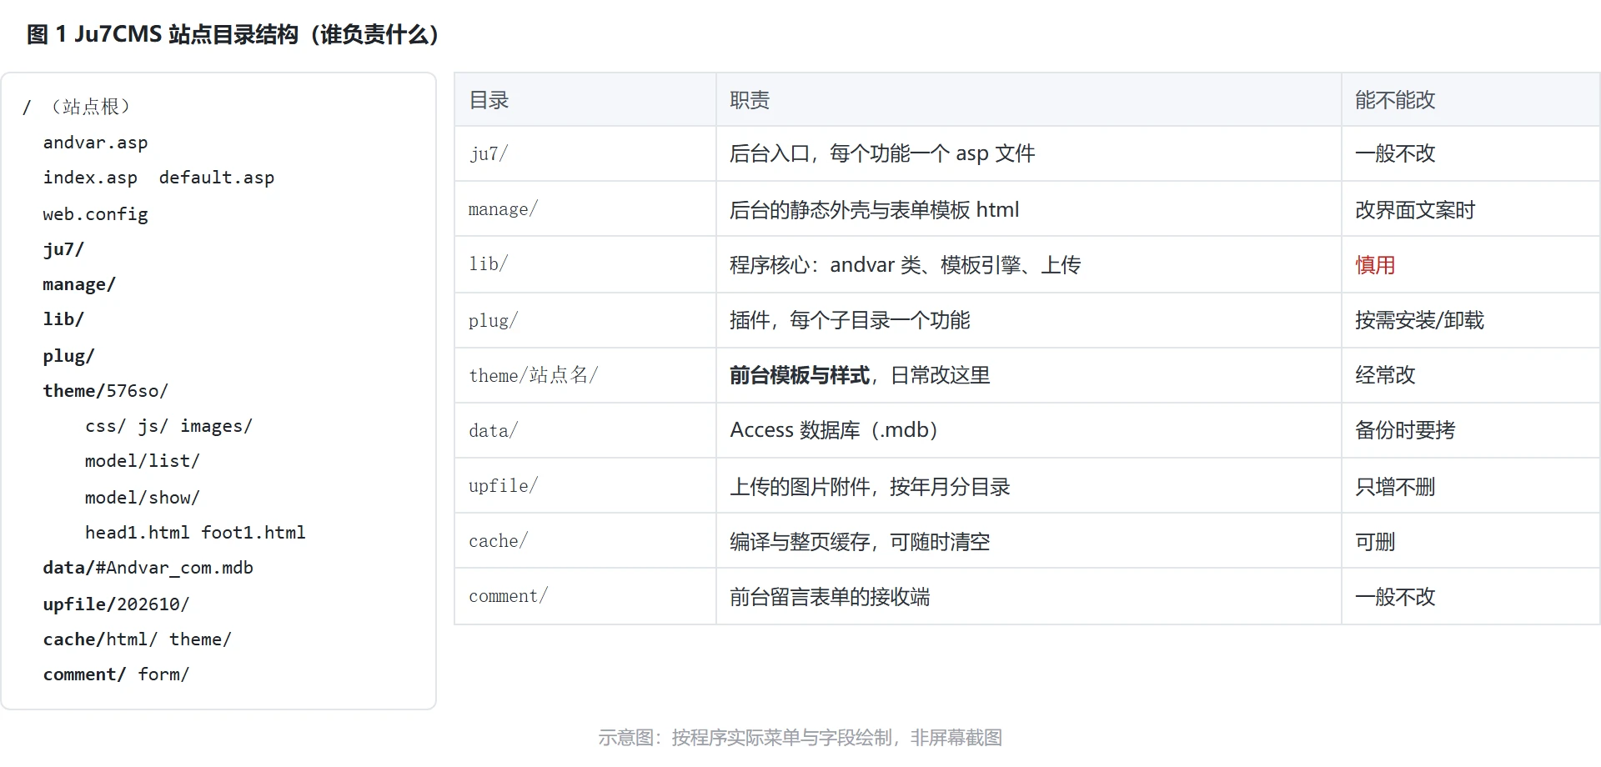Click the bold 'ju7/' tree entry
Viewport: 1601px width, 767px height.
coord(63,249)
